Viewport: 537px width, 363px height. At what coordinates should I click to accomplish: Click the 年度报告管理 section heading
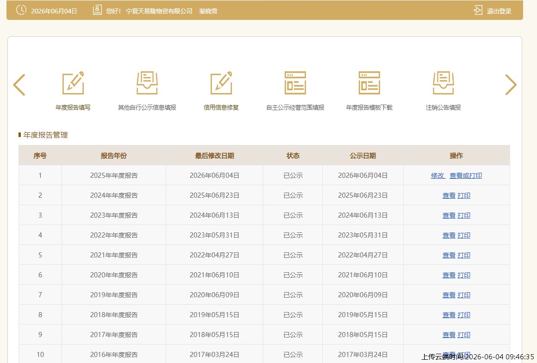tap(45, 135)
